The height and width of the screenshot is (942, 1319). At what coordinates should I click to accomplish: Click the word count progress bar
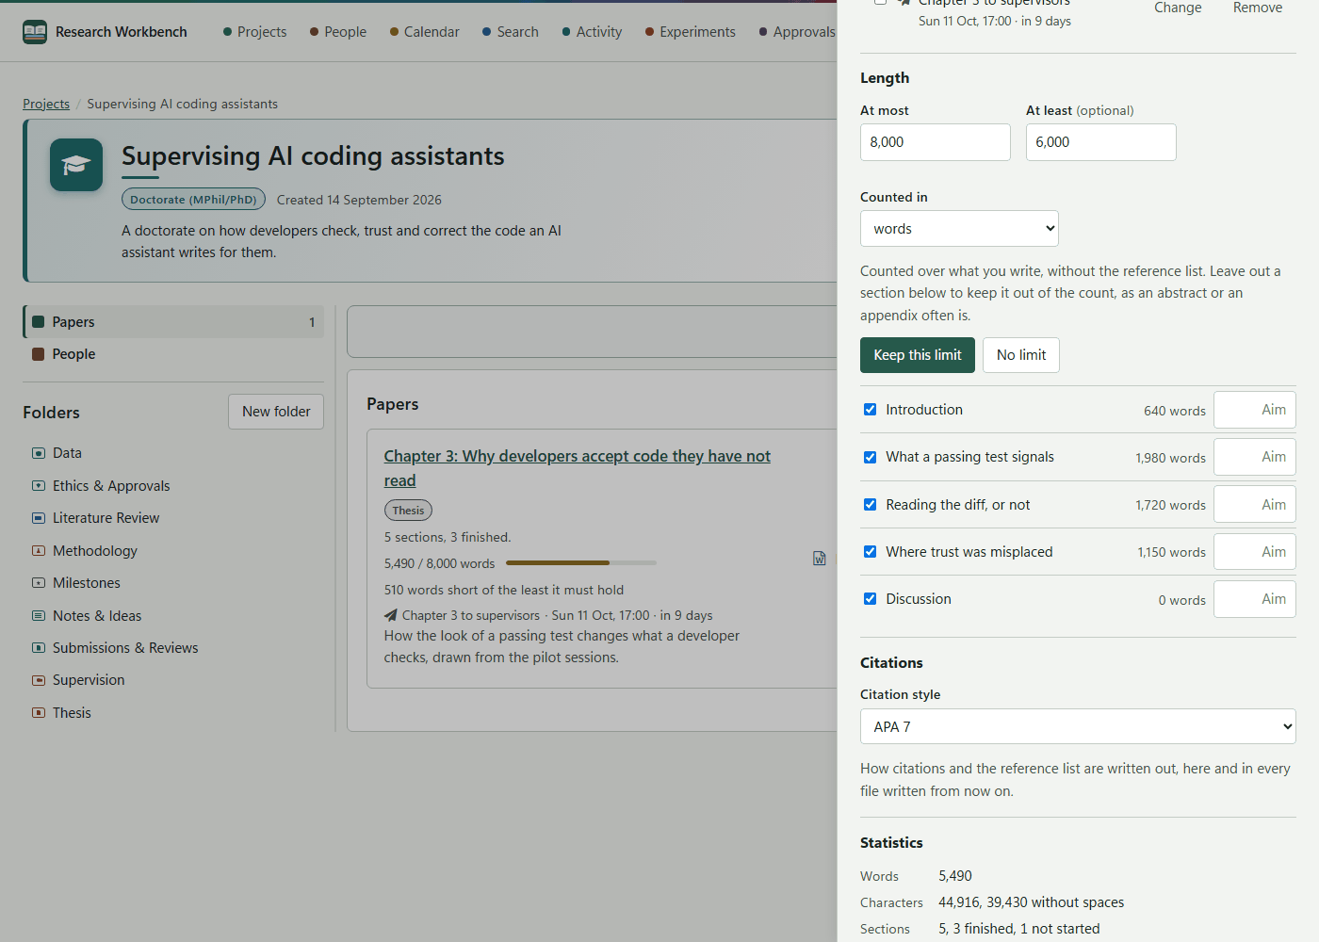click(x=581, y=563)
